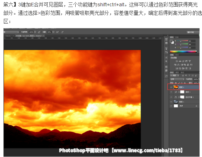Add a Curves adjustment layer
The width and height of the screenshot is (202, 157).
tap(183, 61)
